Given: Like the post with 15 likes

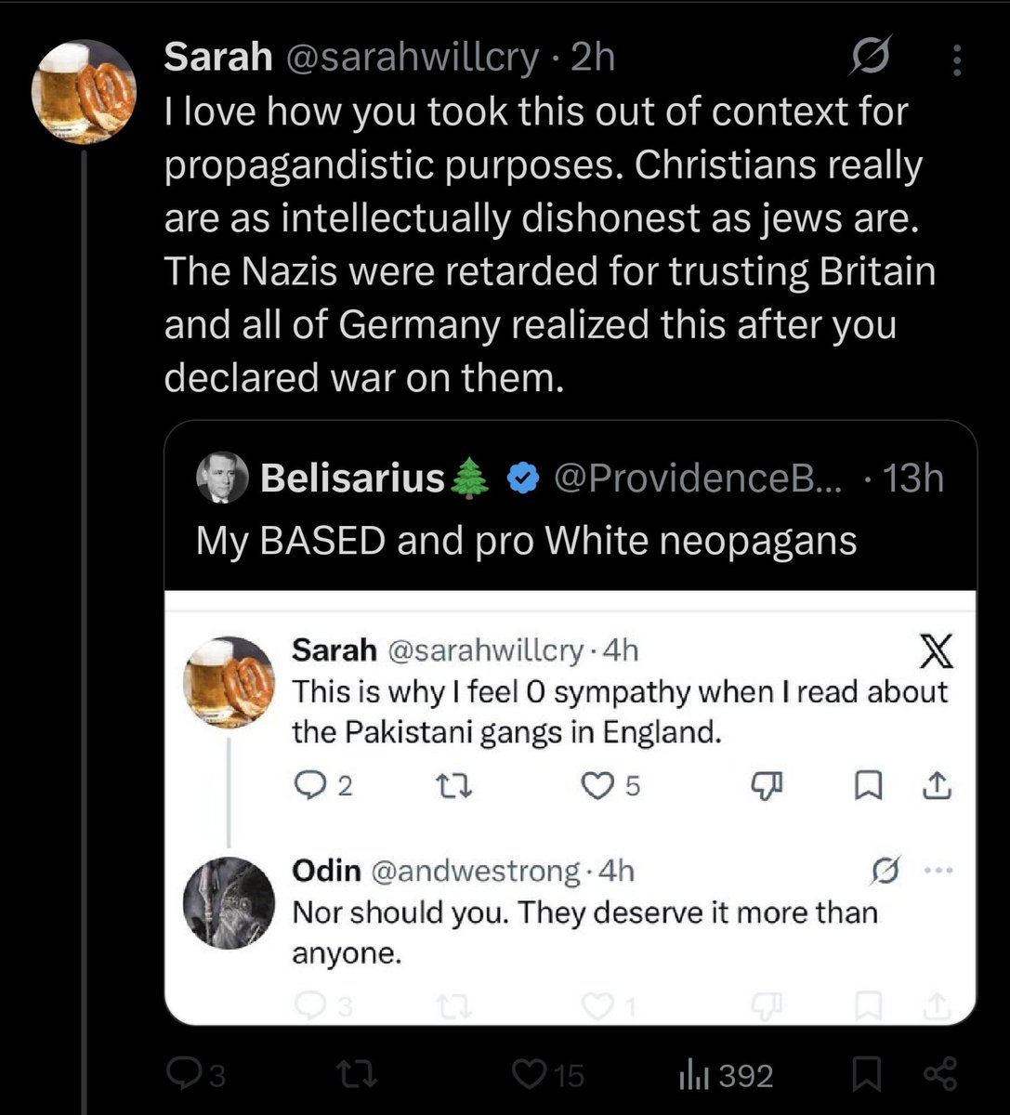Looking at the screenshot, I should coord(549,1075).
